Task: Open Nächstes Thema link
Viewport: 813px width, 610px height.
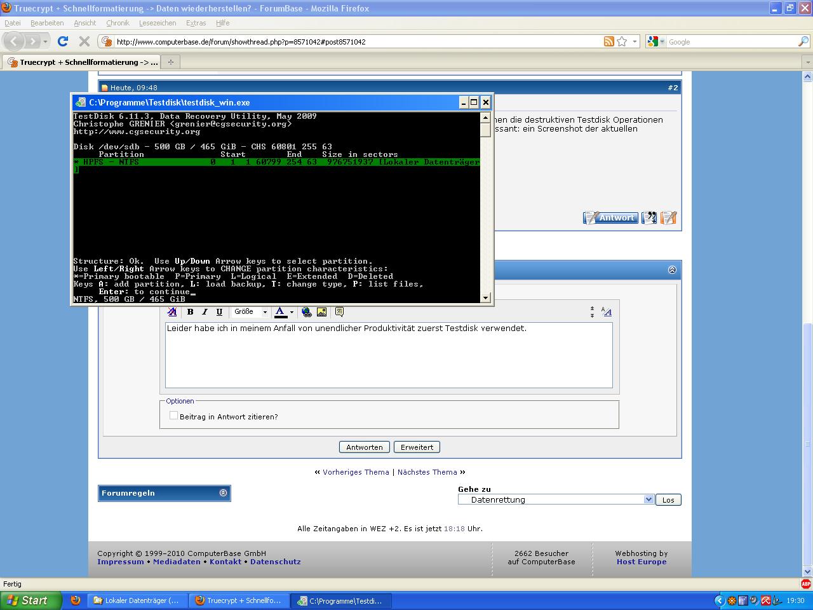Action: (x=427, y=472)
